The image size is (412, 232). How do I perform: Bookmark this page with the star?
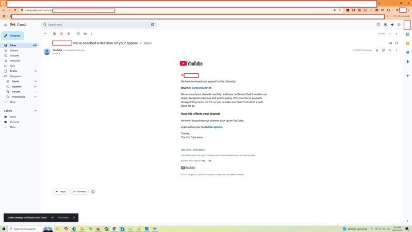pyautogui.click(x=339, y=10)
